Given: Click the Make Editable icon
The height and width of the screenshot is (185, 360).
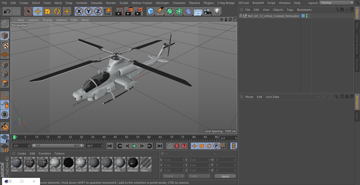Looking at the screenshot, I should [5, 24].
